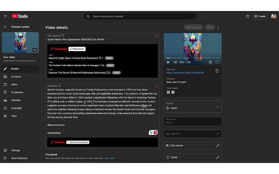Click the HD video quality badge
Image resolution: width=279 pixels, height=174 pixels.
pos(173,92)
